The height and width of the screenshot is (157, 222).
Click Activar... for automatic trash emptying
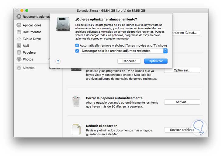182,102
